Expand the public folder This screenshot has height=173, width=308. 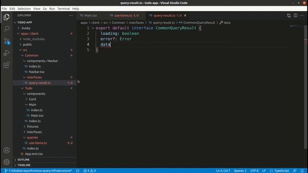27,45
